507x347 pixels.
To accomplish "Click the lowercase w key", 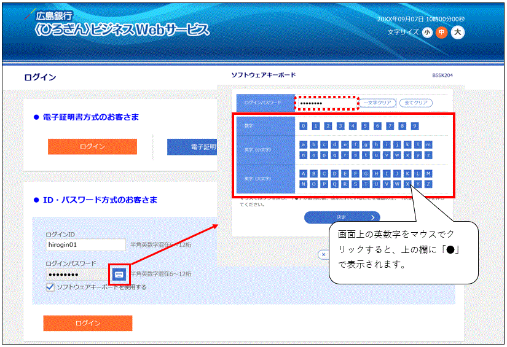I will coord(397,155).
